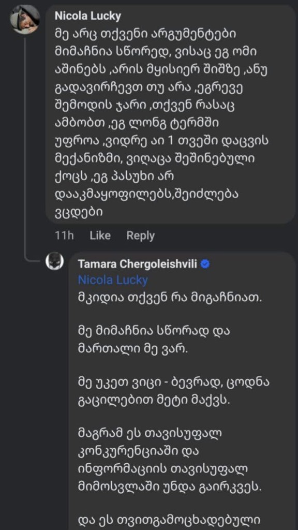
Task: Click the Reply action under the comment
Action: 140,235
